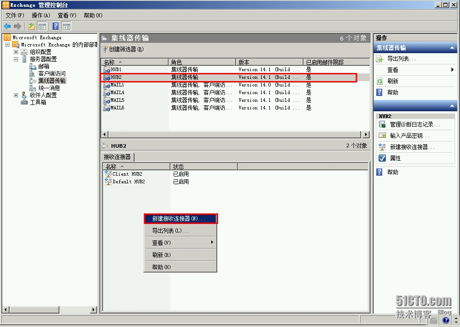Screen dimensions: 460x327
Task: Open the 文件(F) menu
Action: (15, 15)
